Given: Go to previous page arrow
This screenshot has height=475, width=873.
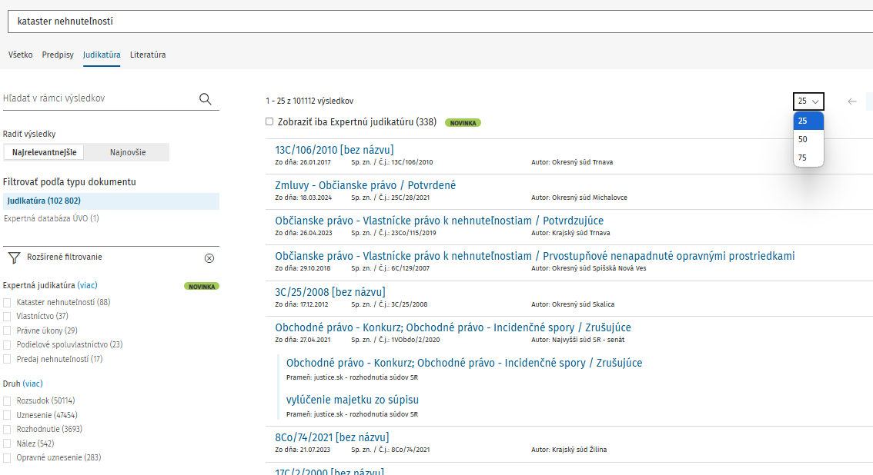Looking at the screenshot, I should (x=851, y=101).
